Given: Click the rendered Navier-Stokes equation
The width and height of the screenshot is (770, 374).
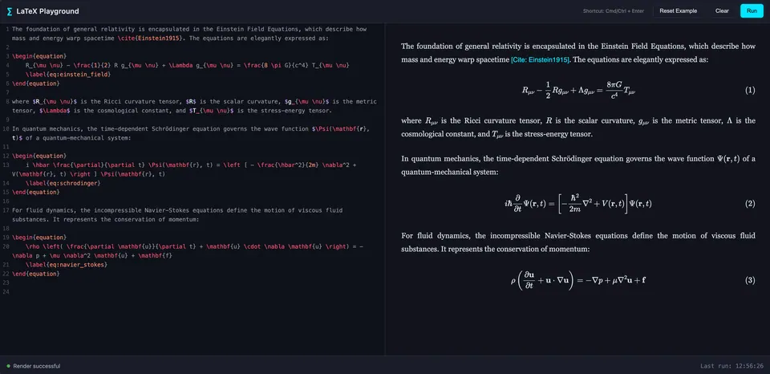Looking at the screenshot, I should click(578, 281).
